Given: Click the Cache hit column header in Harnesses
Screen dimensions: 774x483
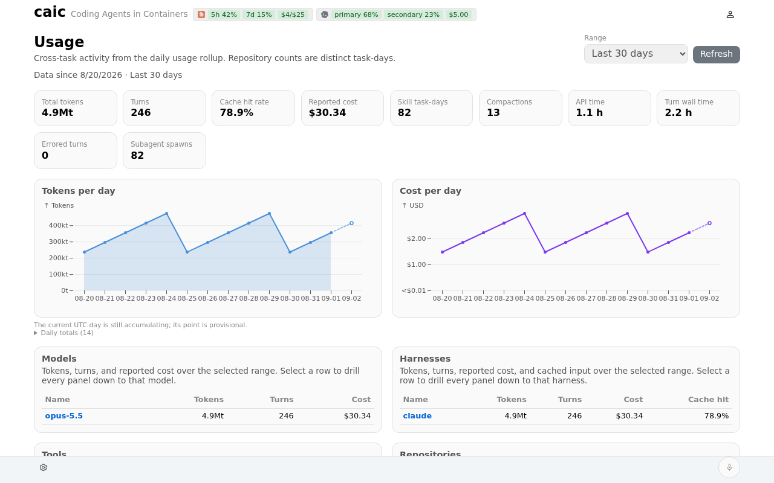Looking at the screenshot, I should click(708, 400).
